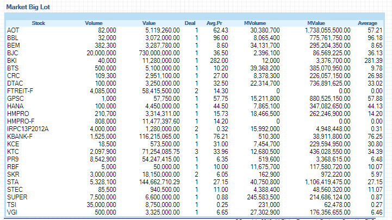Click CRC volume 109,300
The image size is (392, 220).
tap(105, 76)
